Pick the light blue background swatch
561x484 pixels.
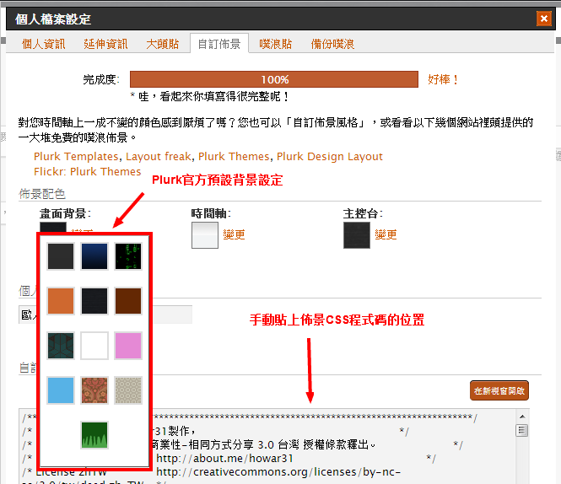pyautogui.click(x=61, y=390)
